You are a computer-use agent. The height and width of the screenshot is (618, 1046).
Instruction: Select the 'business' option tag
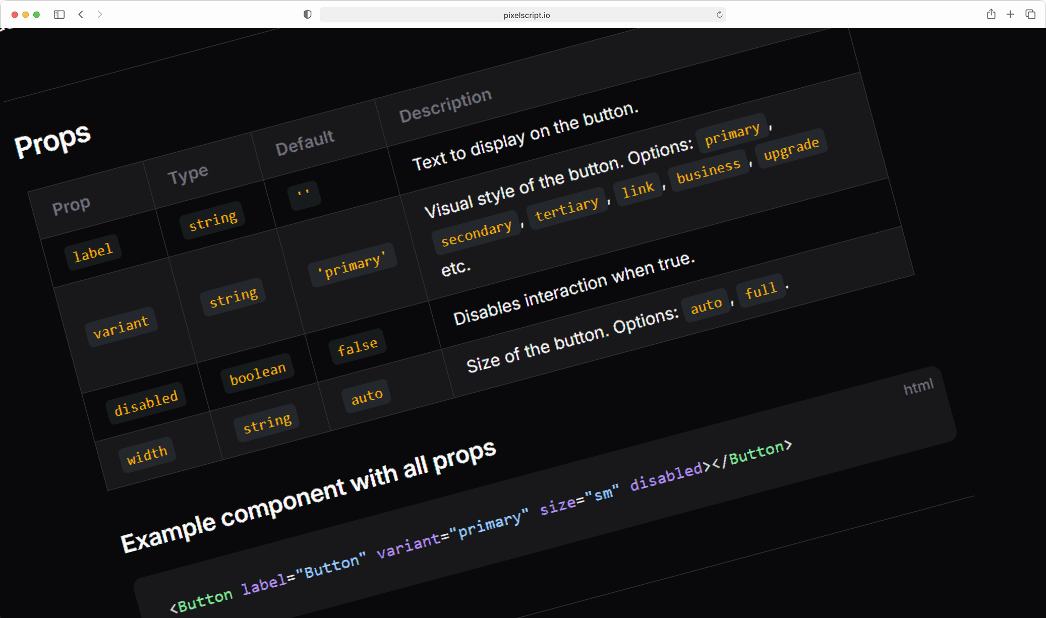click(708, 170)
